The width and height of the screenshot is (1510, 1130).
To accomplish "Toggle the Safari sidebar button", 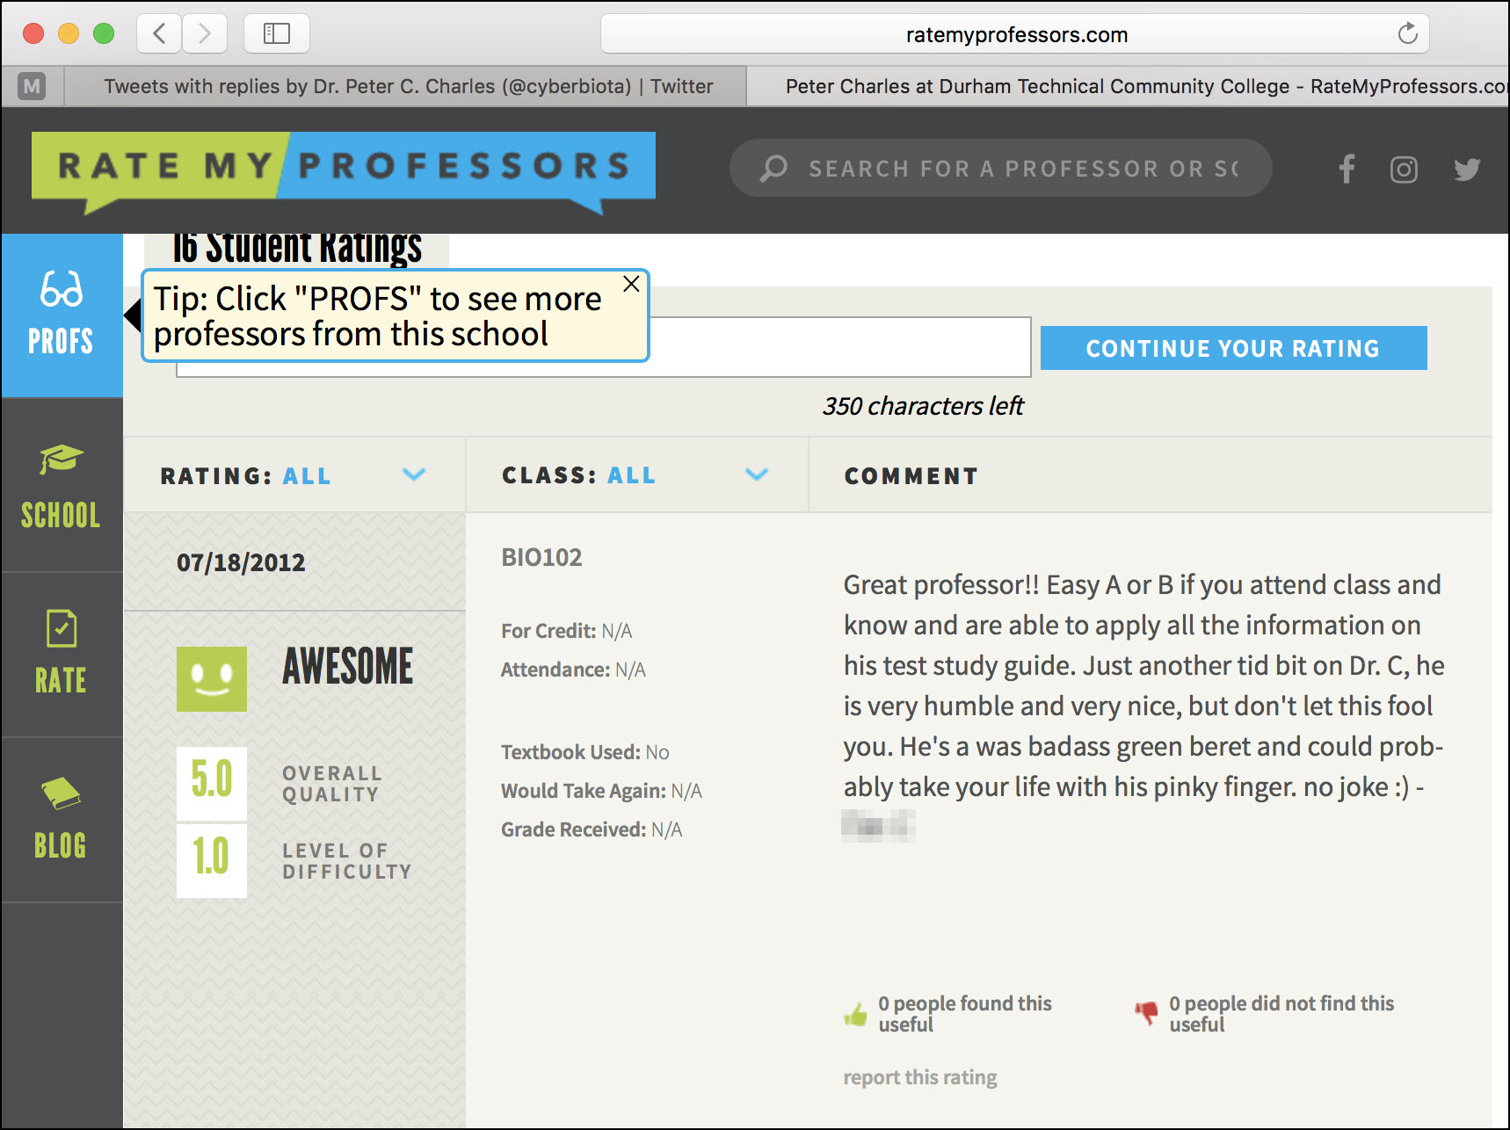I will coord(276,34).
